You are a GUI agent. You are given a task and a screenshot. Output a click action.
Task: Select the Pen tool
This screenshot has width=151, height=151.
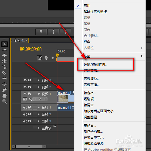point(4,90)
